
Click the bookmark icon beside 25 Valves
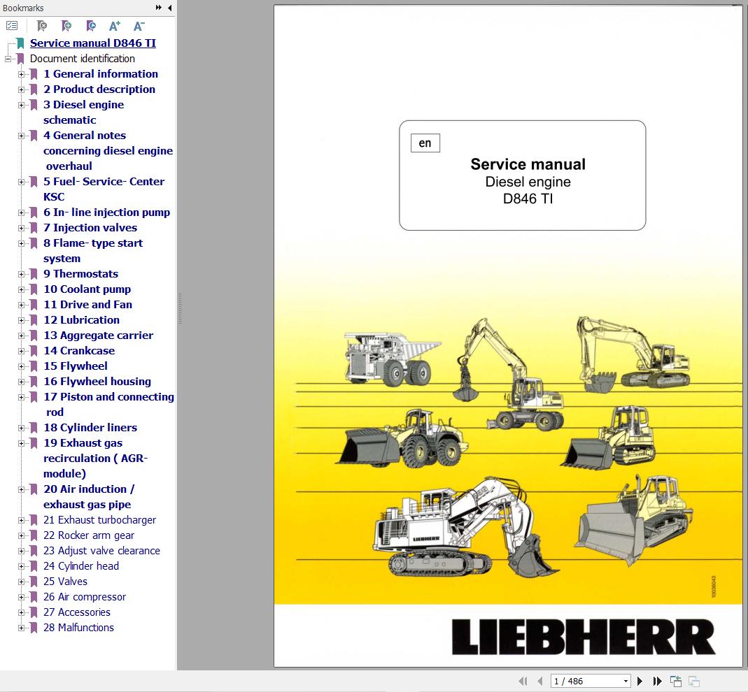click(x=34, y=582)
